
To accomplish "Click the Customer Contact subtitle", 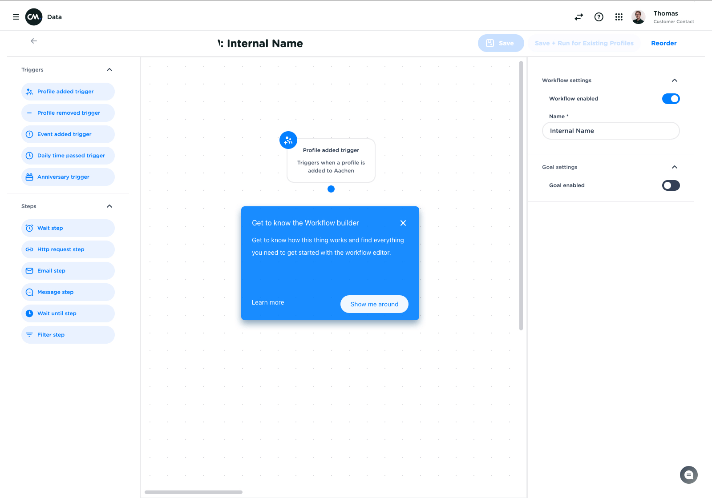I will 674,21.
